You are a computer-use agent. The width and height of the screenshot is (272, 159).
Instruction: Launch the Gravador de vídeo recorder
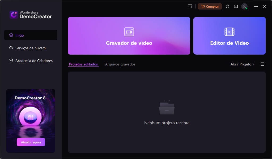click(x=129, y=36)
